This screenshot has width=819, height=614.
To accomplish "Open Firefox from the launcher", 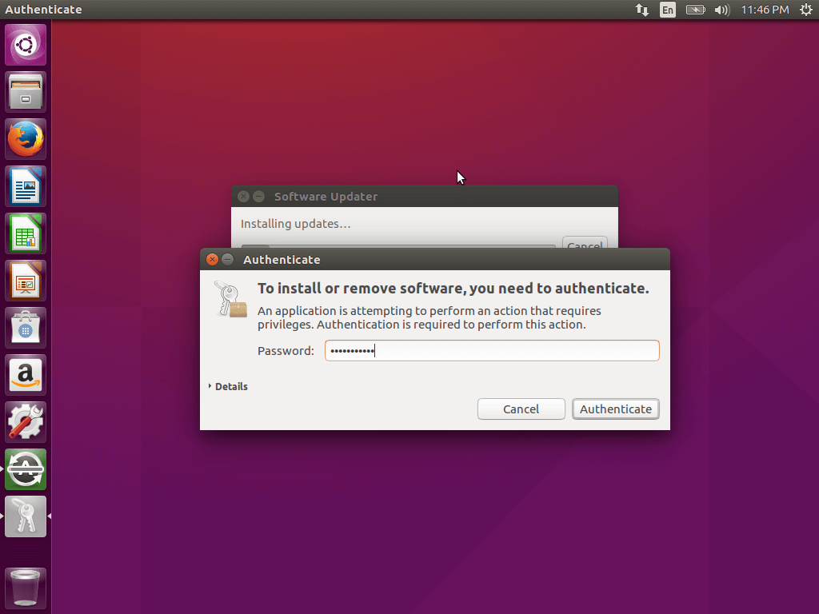I will 25,138.
